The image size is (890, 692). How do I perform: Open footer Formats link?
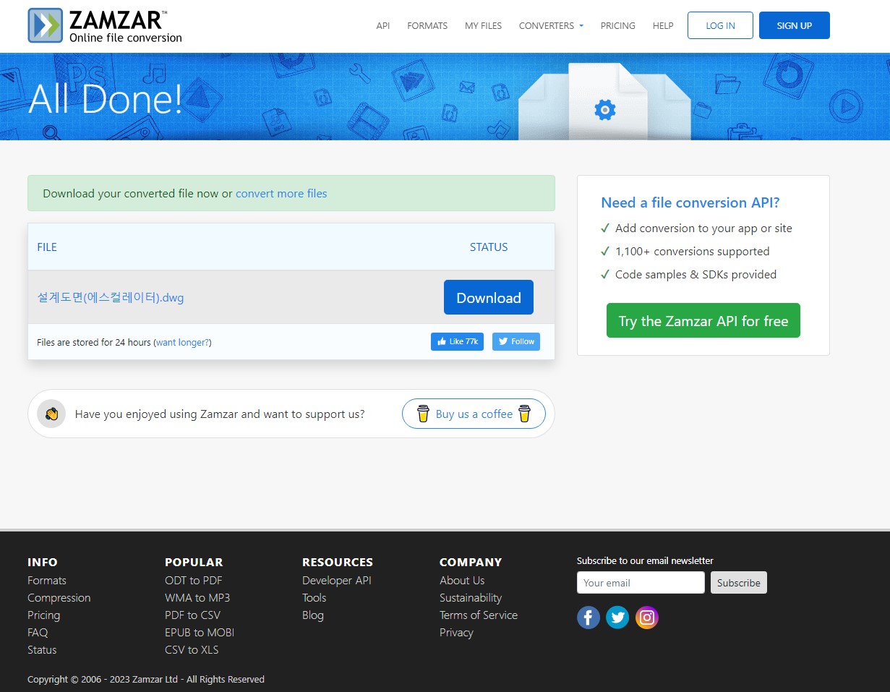pos(47,580)
